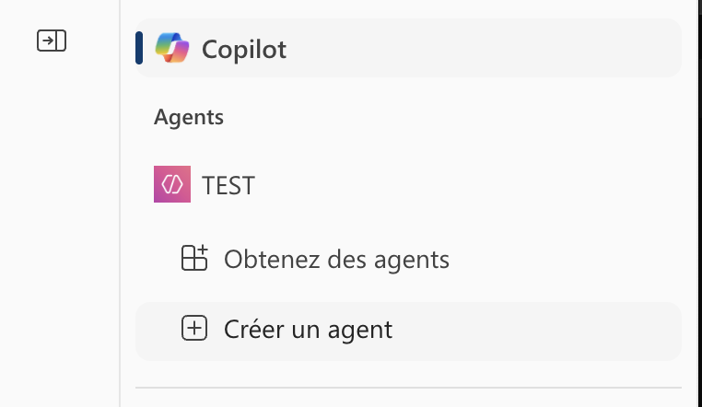Viewport: 702px width, 407px height.
Task: Click the blue selection bar next to Copilot
Action: click(139, 48)
